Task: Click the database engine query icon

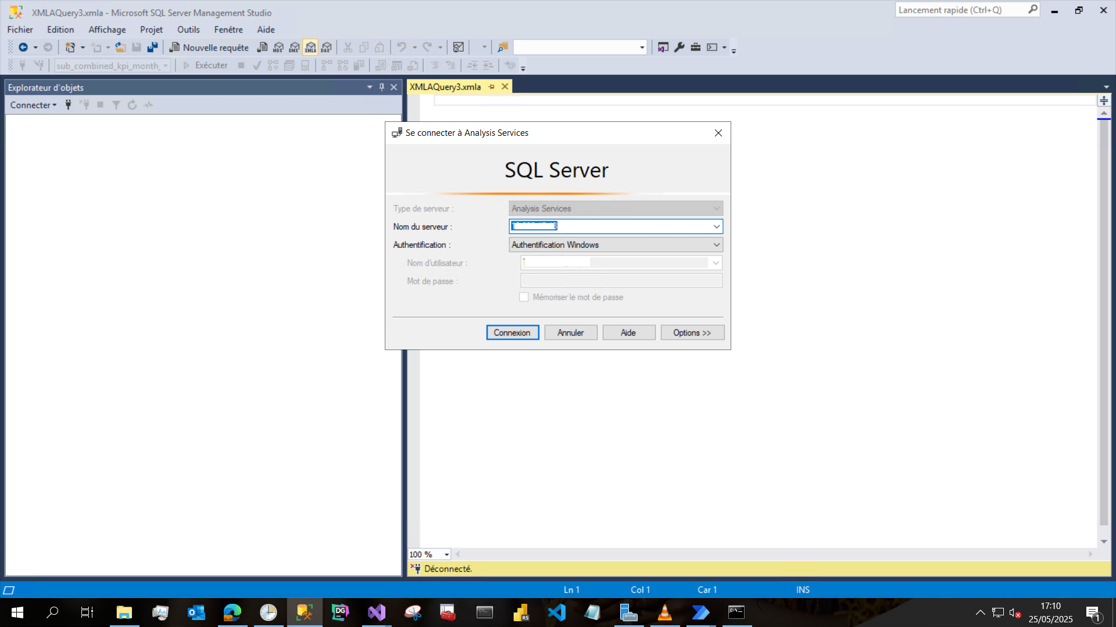Action: tap(262, 47)
